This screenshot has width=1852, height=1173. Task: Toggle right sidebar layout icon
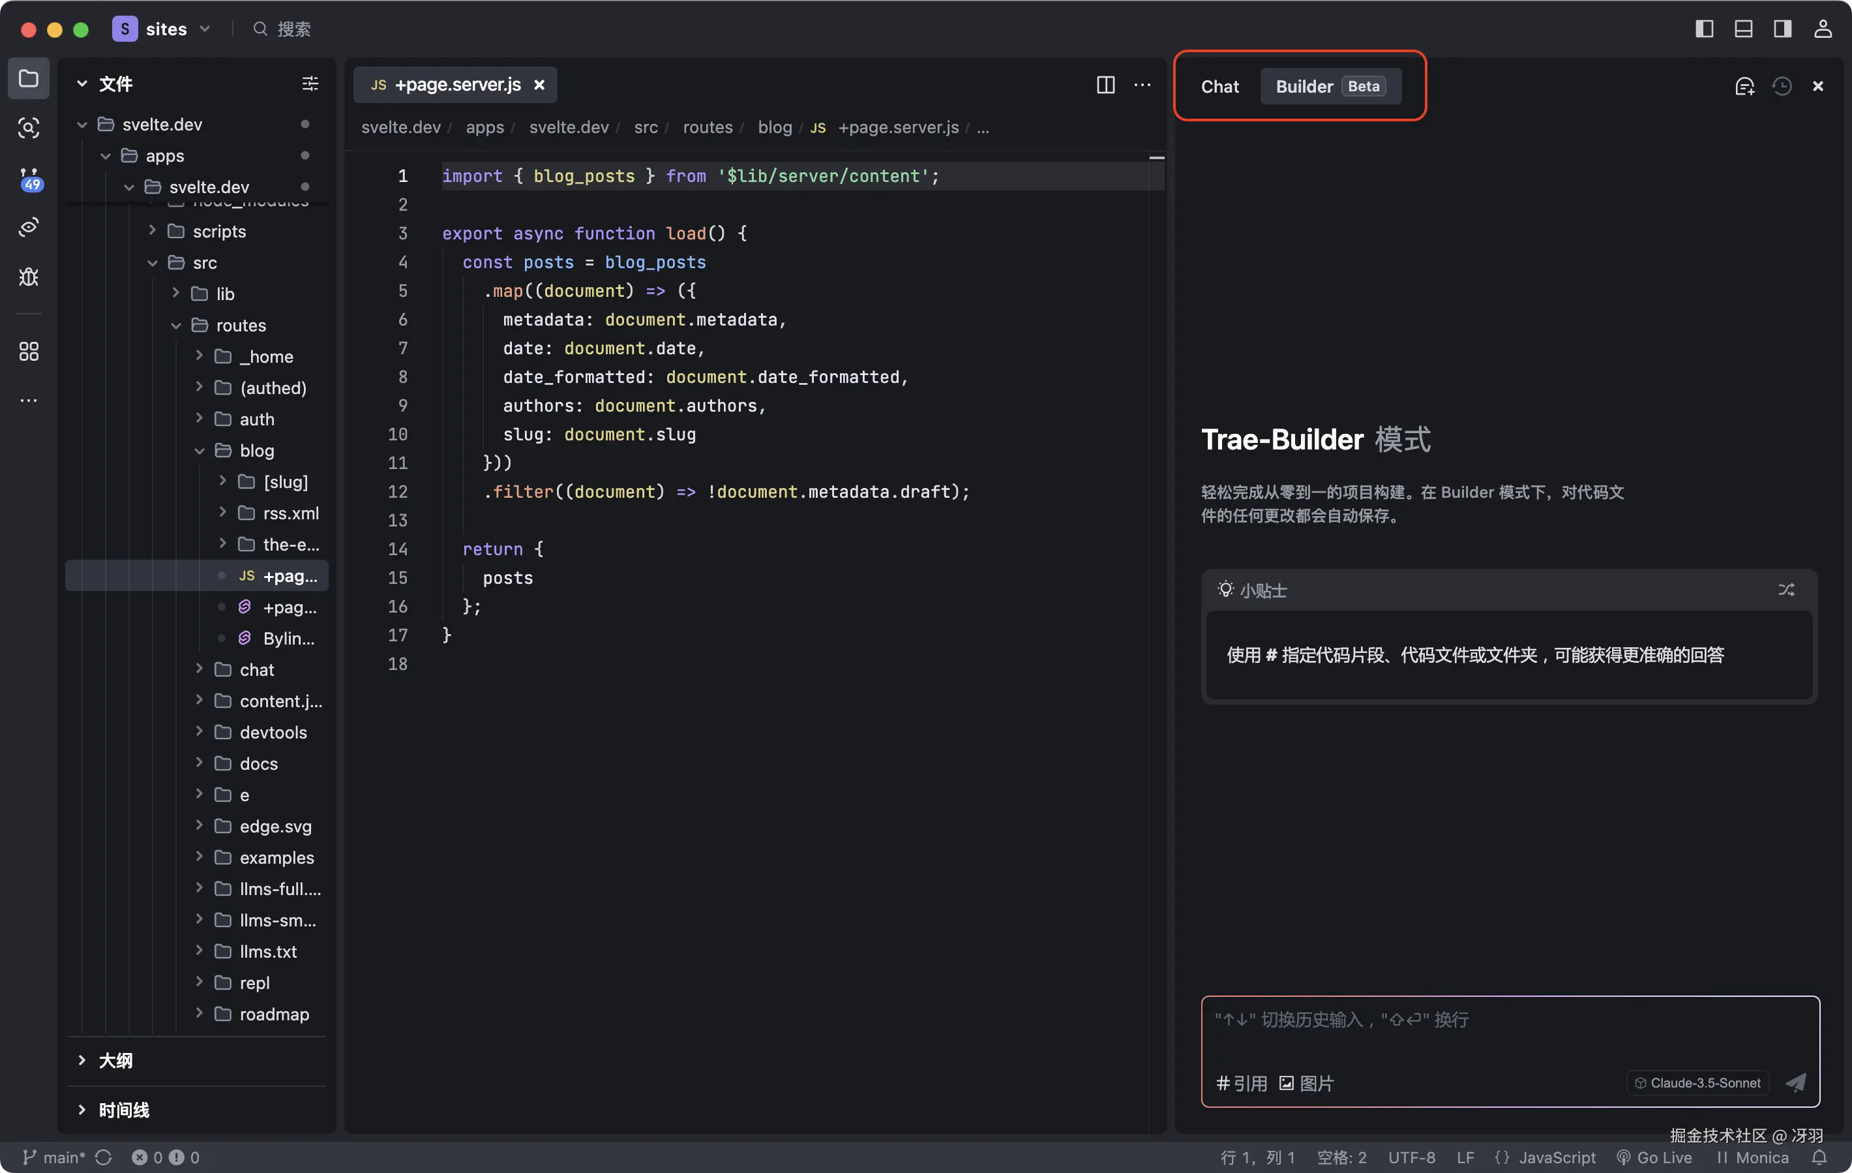coord(1782,29)
